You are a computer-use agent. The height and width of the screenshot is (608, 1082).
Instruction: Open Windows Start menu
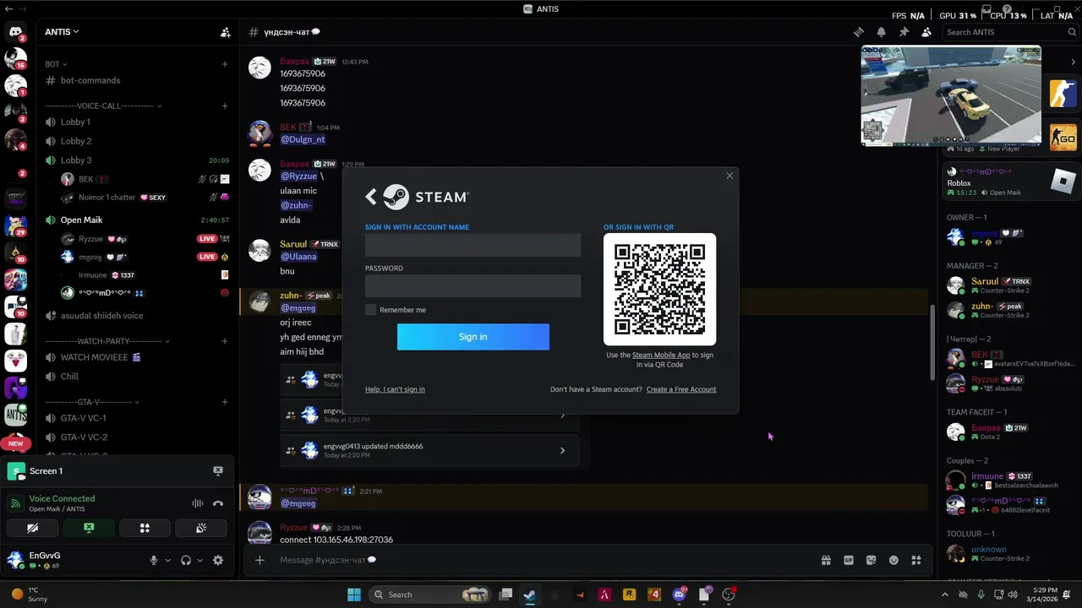coord(353,594)
